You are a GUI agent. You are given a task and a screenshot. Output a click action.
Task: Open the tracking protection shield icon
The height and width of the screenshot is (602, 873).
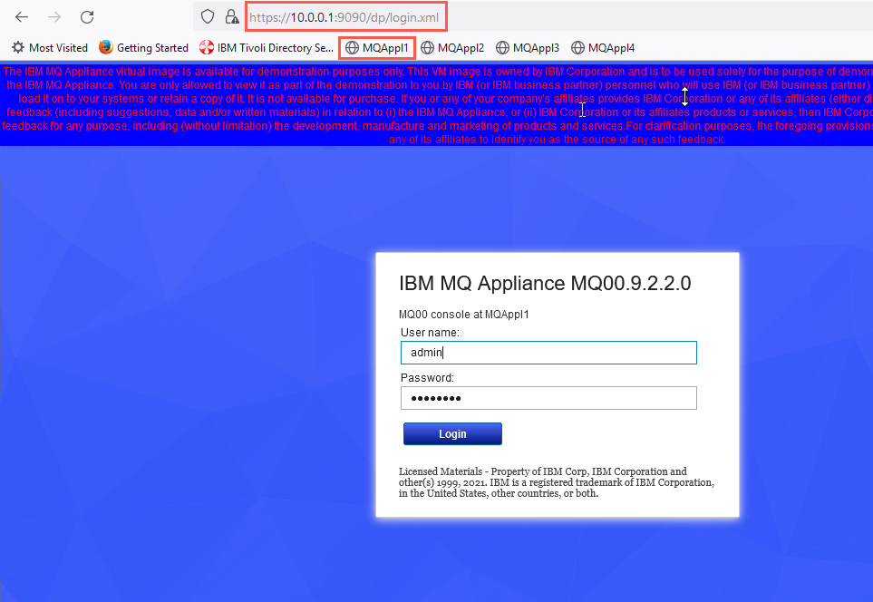[x=208, y=17]
